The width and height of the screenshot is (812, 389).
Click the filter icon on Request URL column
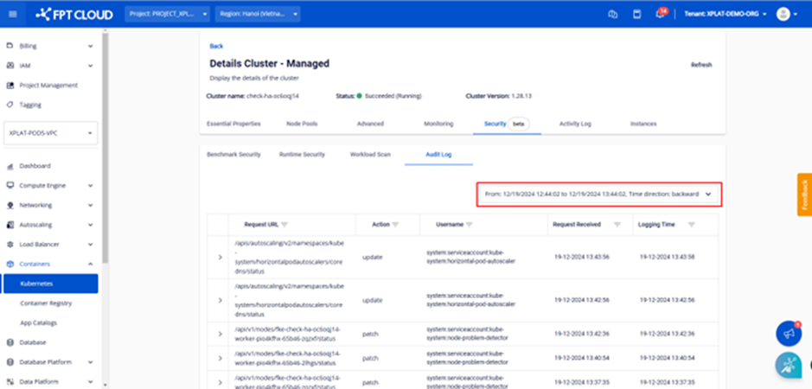point(285,224)
